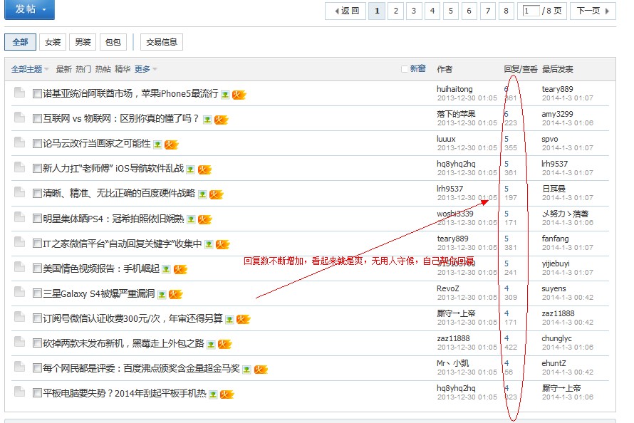
Task: Go to page 3
Action: 414,11
